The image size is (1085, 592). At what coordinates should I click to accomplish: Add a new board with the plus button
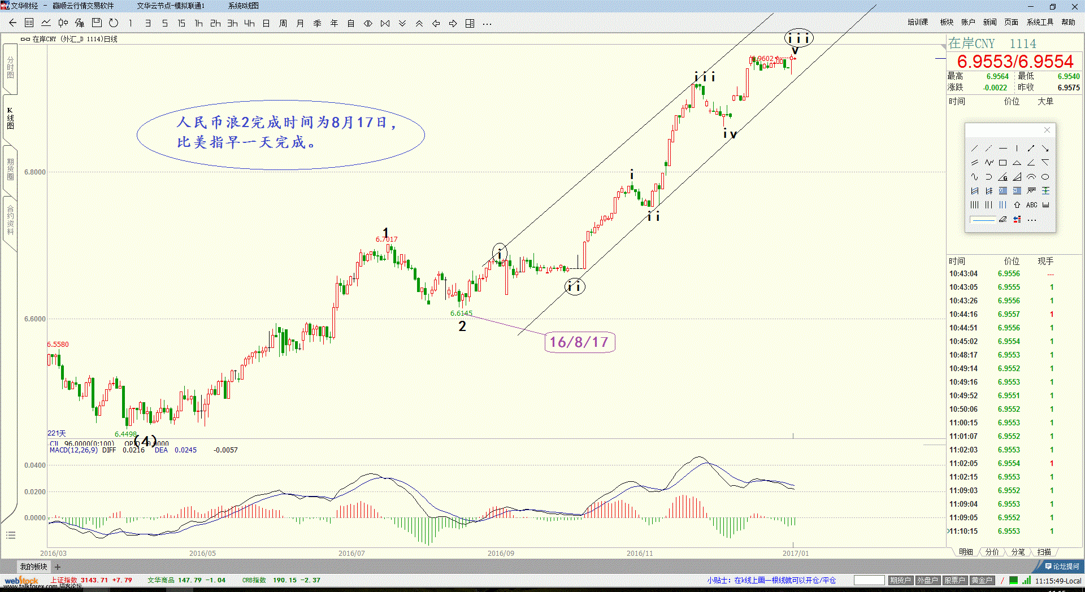[x=57, y=567]
